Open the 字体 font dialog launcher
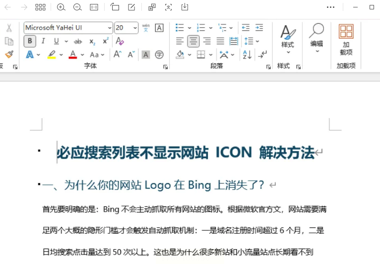Screen dimensions: 380x264 point(166,67)
